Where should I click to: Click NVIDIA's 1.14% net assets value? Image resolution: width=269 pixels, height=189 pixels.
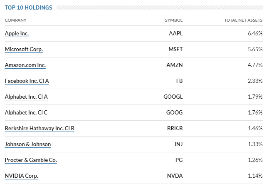[x=255, y=176]
